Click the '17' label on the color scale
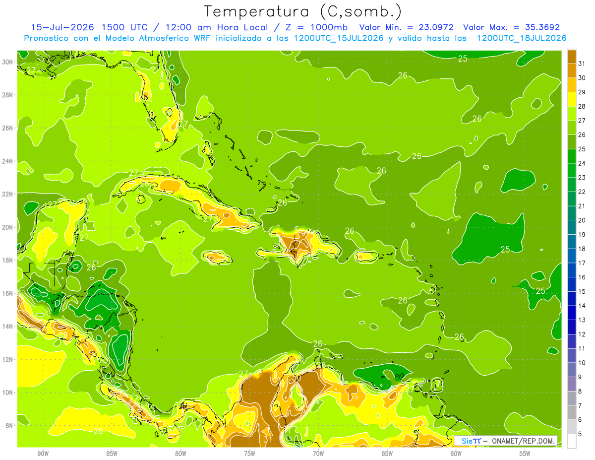 [582, 263]
